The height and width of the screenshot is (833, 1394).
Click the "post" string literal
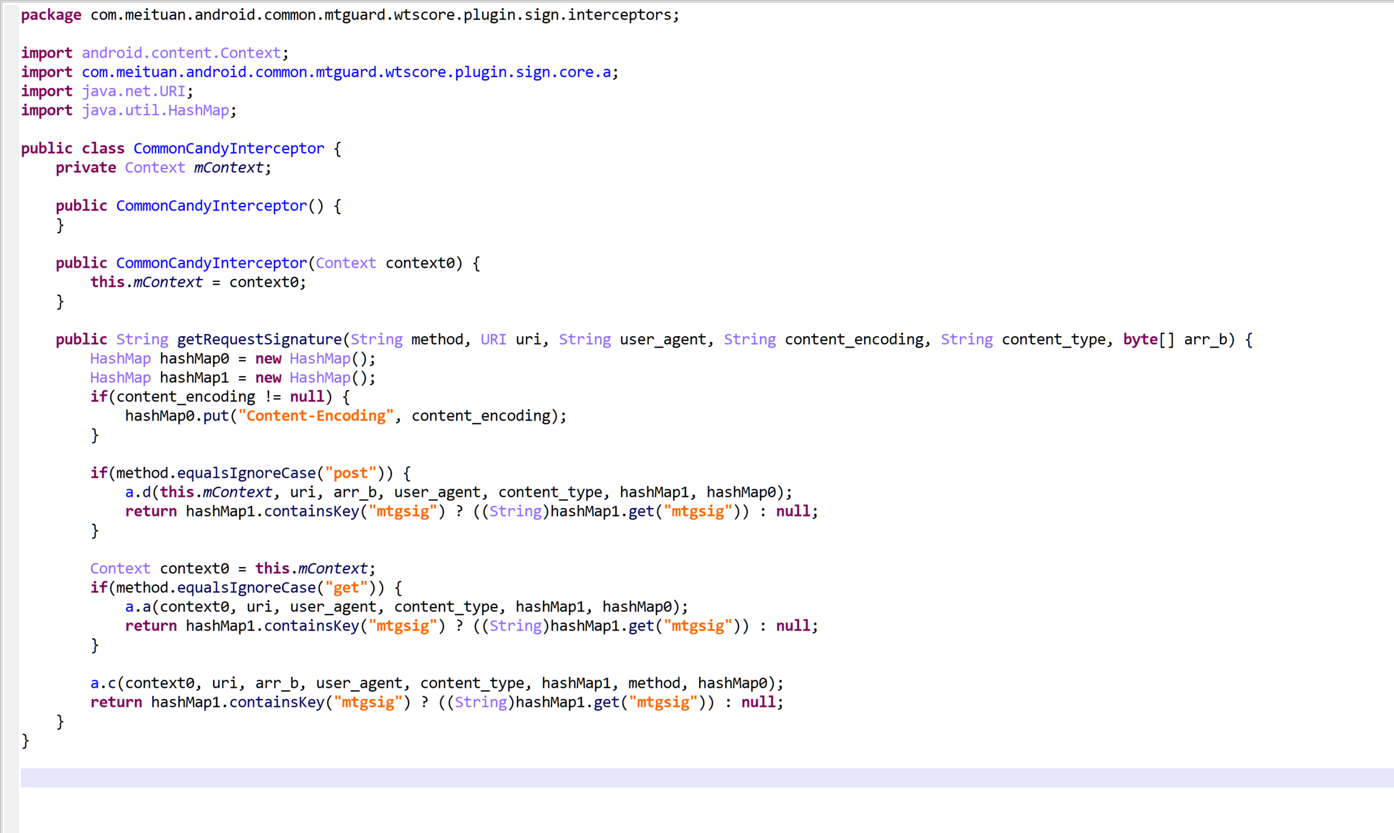click(x=350, y=473)
